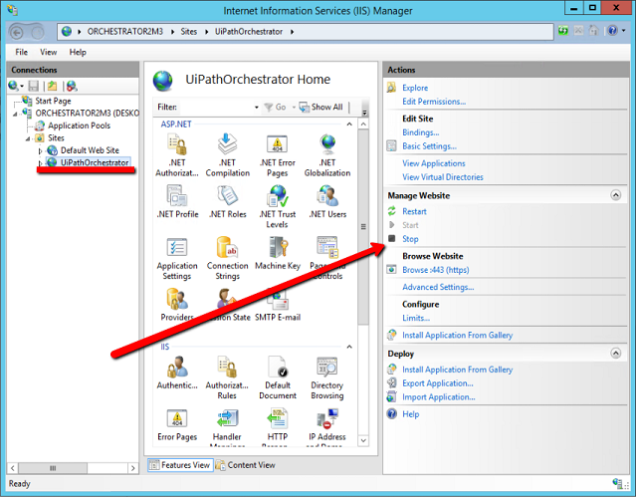Click inside the Filter text field
This screenshot has height=497, width=636.
pyautogui.click(x=215, y=108)
